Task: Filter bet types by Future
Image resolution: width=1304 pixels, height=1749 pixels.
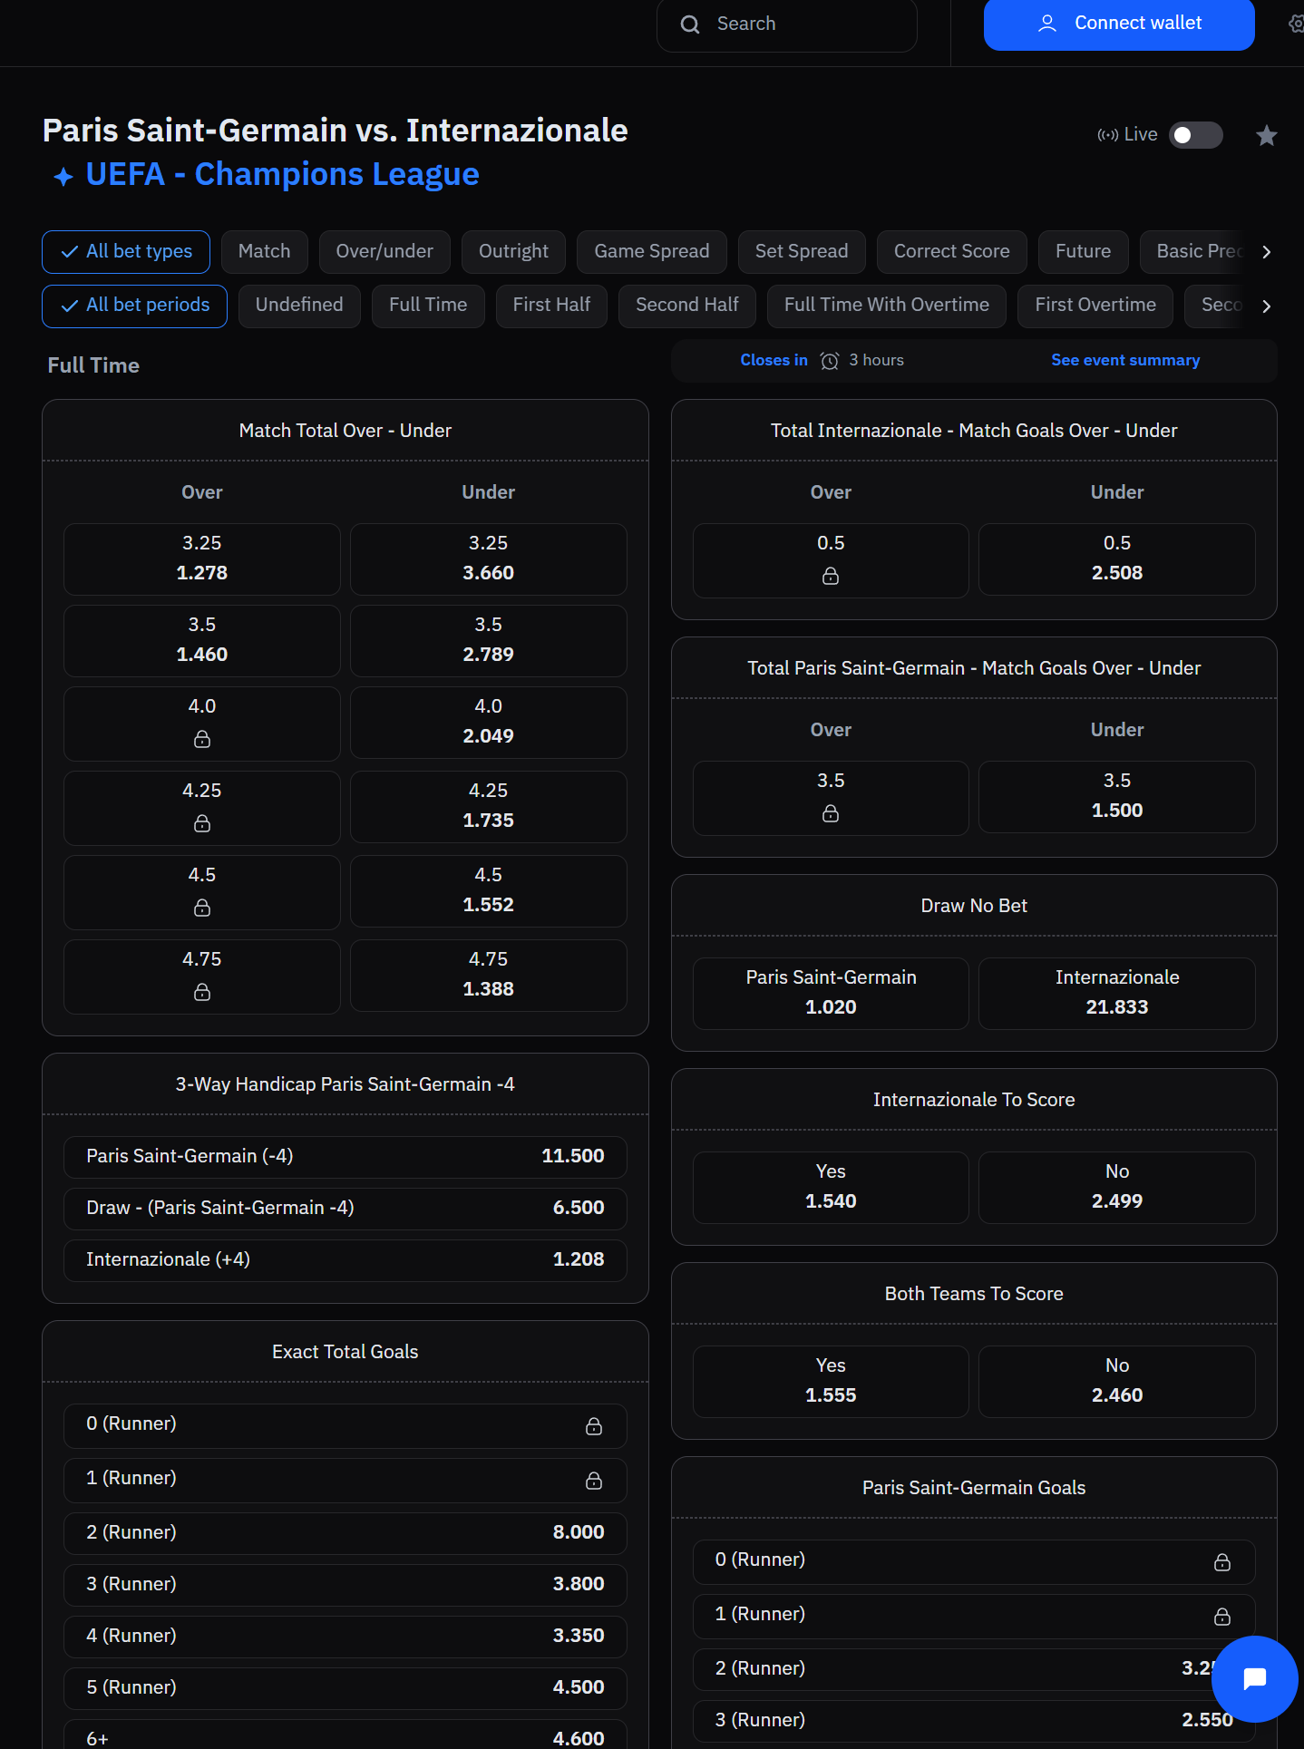Action: (1083, 252)
